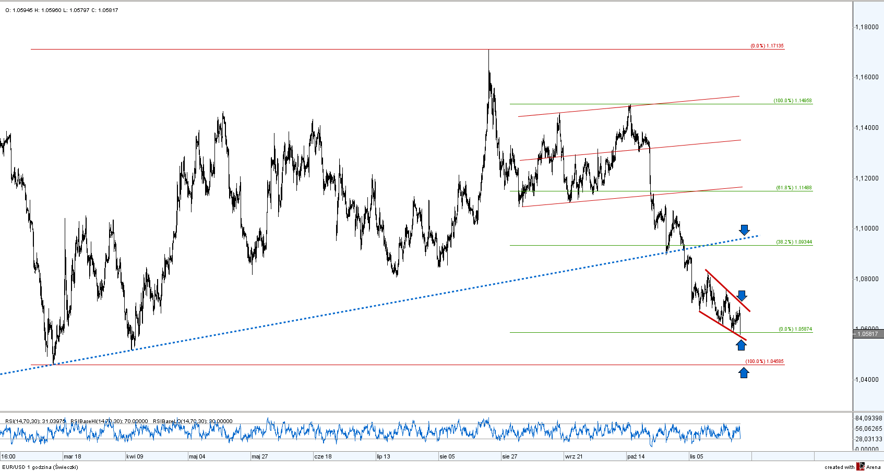Click price axis value 1,08000
Image resolution: width=884 pixels, height=471 pixels.
pos(867,279)
